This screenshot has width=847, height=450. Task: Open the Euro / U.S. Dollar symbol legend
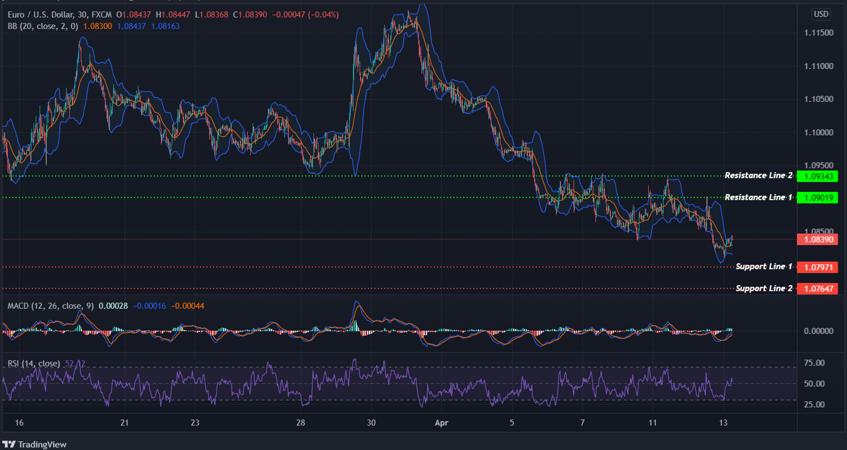pyautogui.click(x=38, y=14)
